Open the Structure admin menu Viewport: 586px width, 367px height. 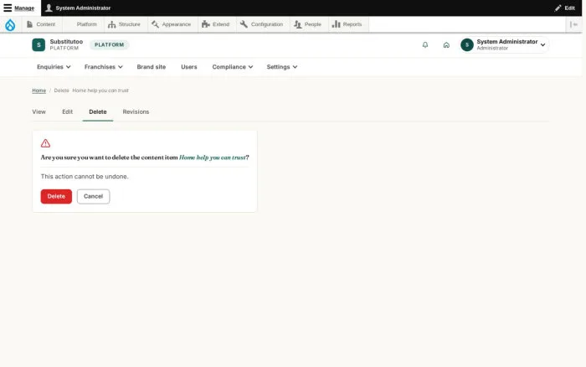(124, 24)
